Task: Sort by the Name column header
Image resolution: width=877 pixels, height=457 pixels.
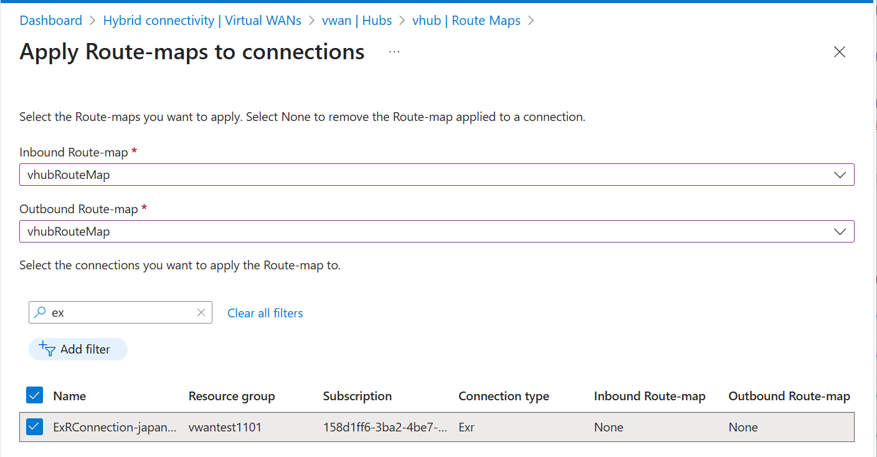Action: pos(70,396)
